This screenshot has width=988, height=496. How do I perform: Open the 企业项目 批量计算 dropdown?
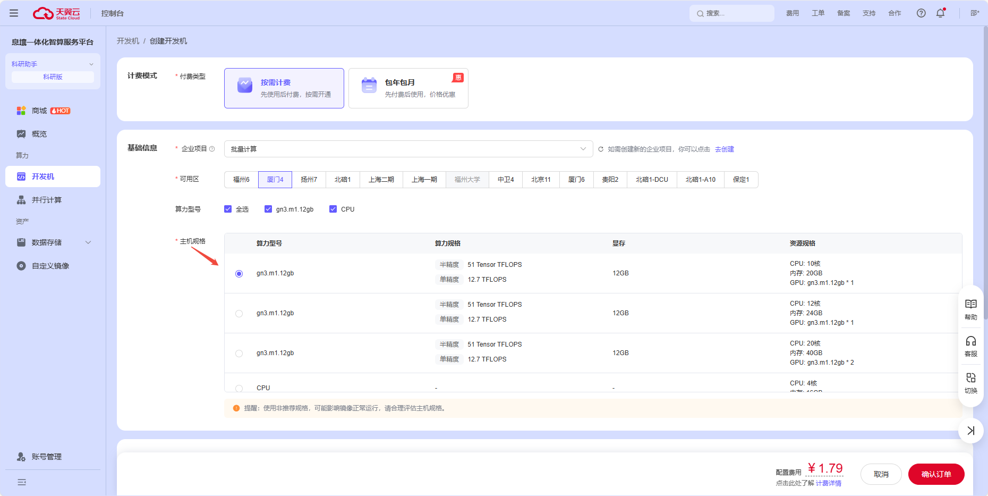coord(408,149)
